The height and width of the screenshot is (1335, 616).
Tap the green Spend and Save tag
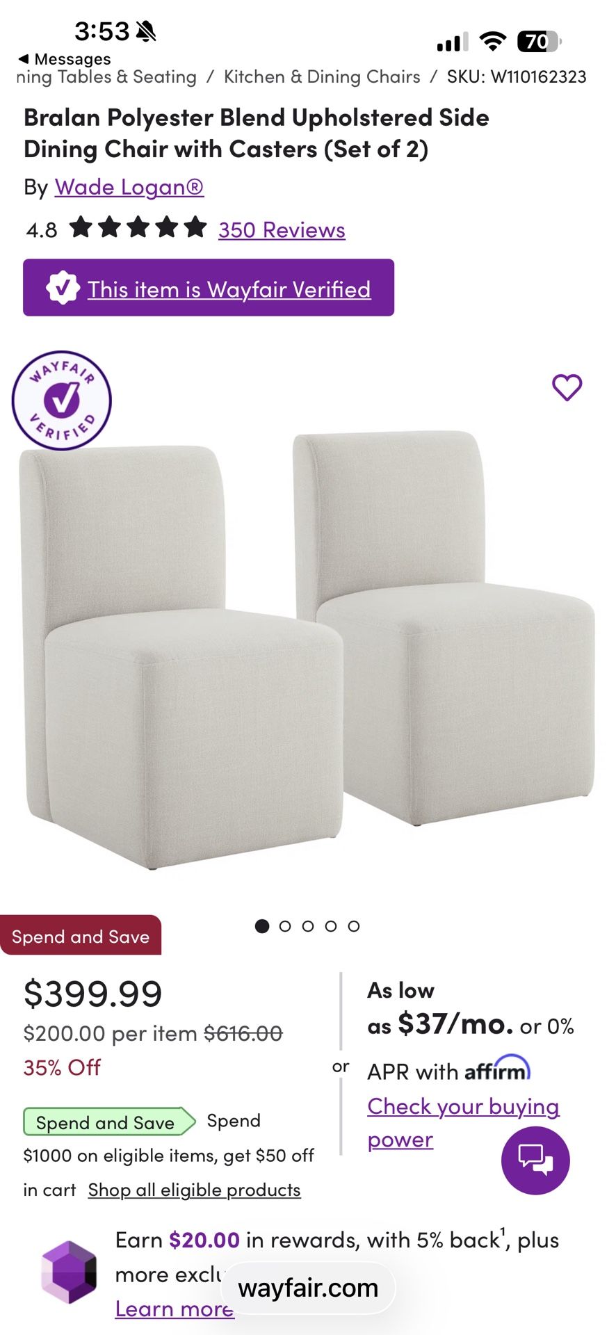109,1122
